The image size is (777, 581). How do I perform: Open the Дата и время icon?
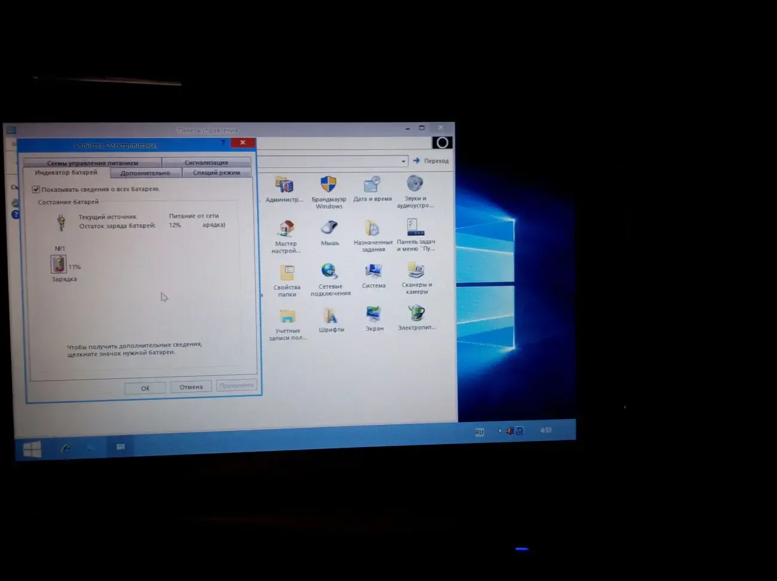372,185
